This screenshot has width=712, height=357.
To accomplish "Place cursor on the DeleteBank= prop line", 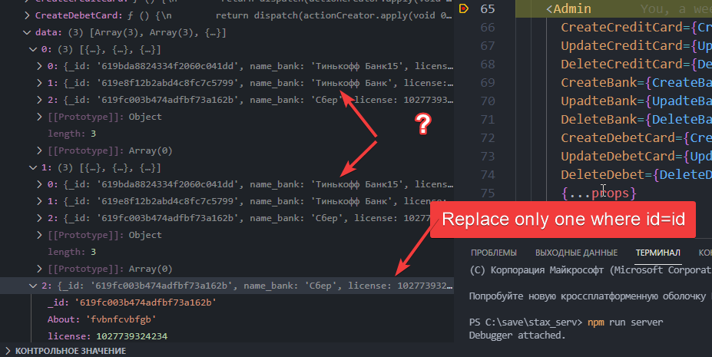I will (636, 119).
